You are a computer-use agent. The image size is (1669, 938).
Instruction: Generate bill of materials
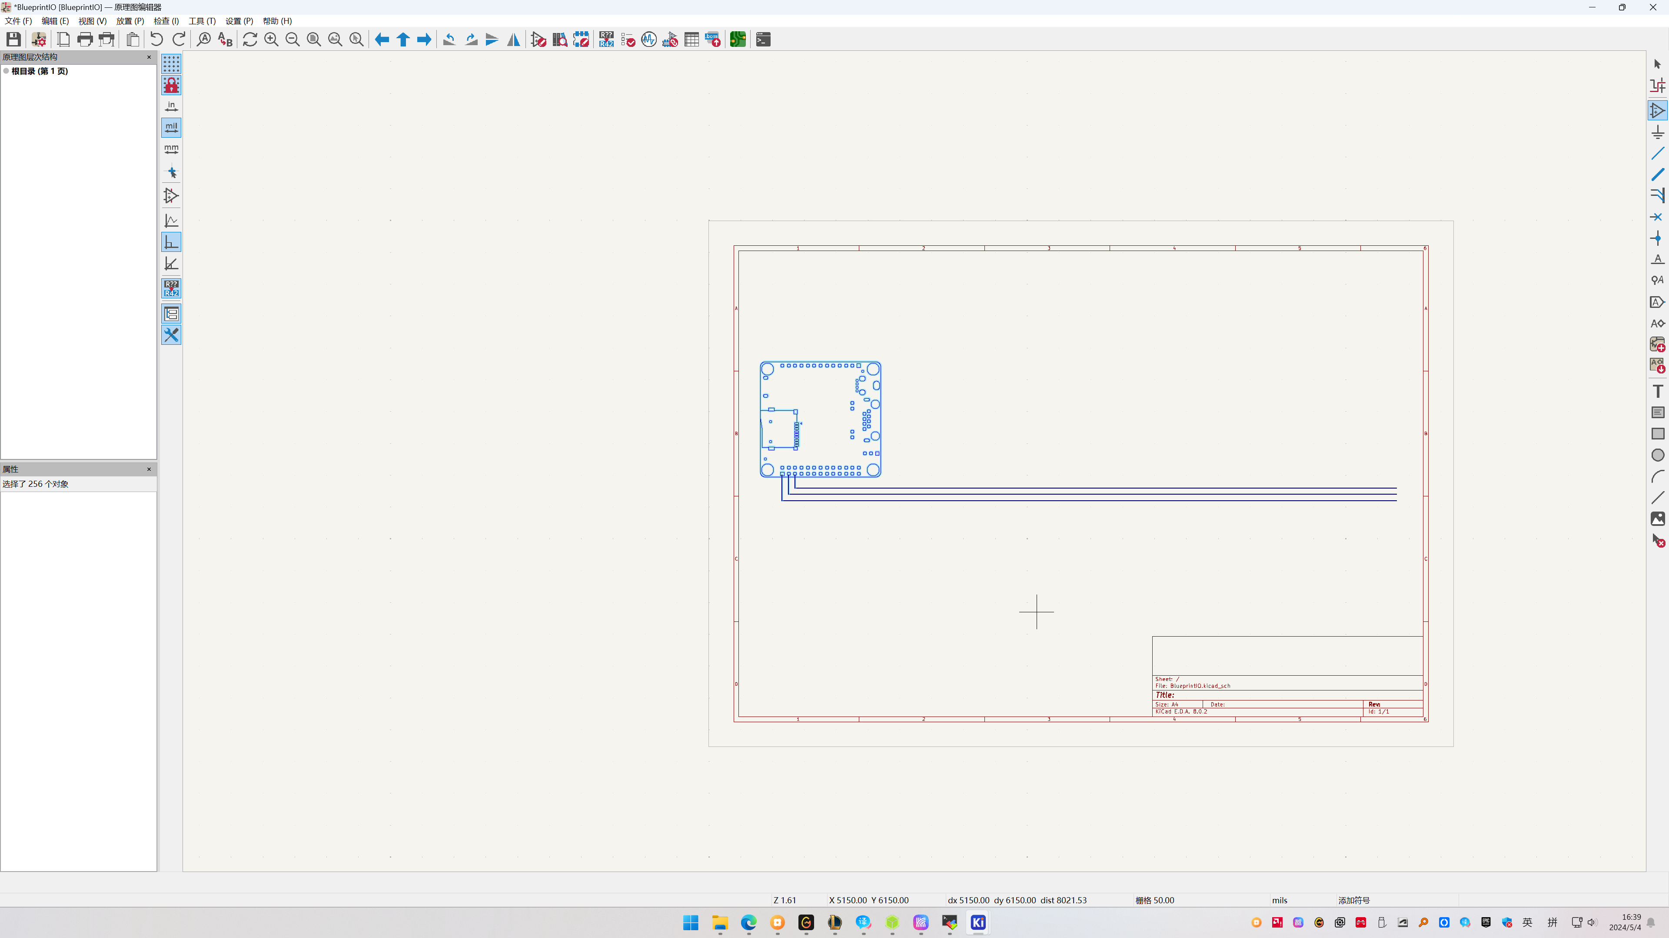(x=713, y=40)
